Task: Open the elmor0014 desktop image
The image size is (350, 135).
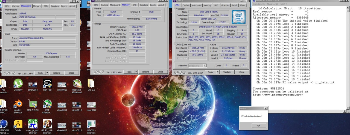Action: point(77,107)
